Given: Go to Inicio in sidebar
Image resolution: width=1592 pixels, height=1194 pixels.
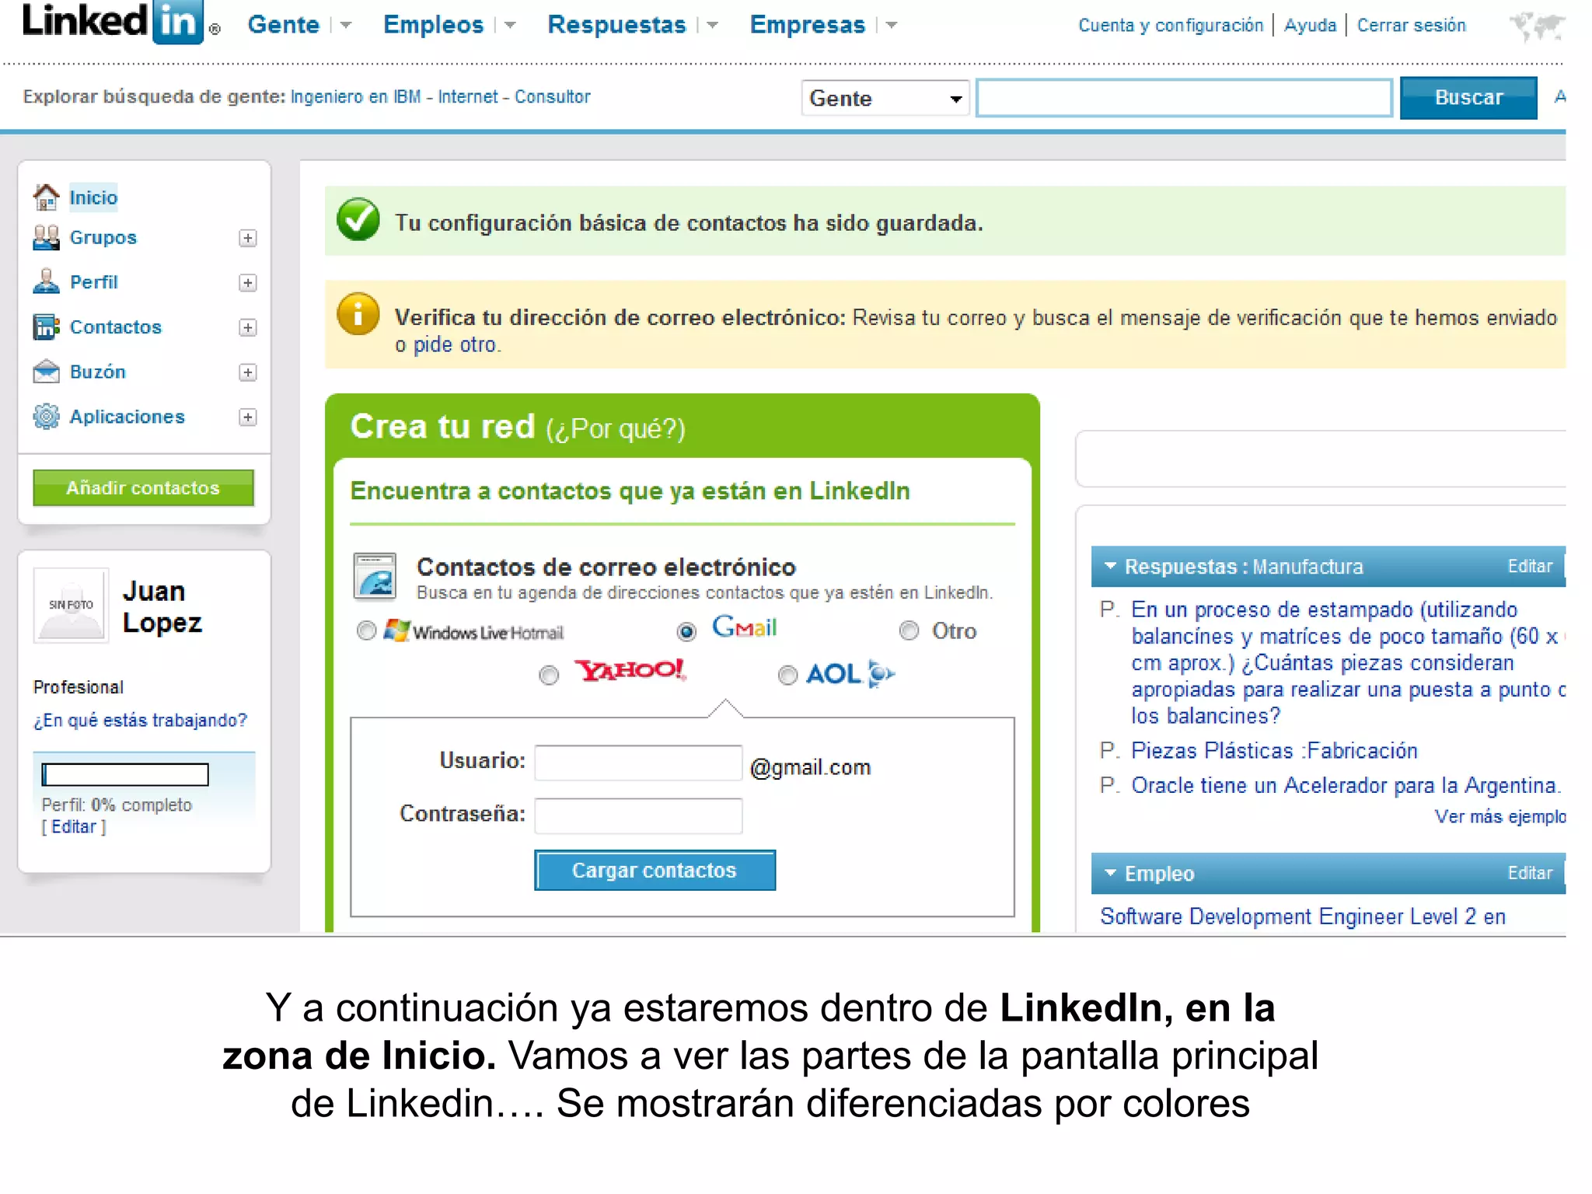Looking at the screenshot, I should [x=93, y=197].
